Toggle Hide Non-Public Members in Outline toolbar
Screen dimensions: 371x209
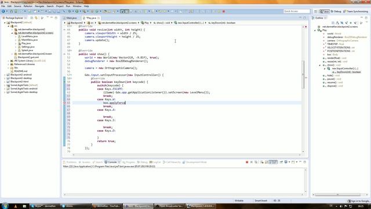tap(351, 23)
